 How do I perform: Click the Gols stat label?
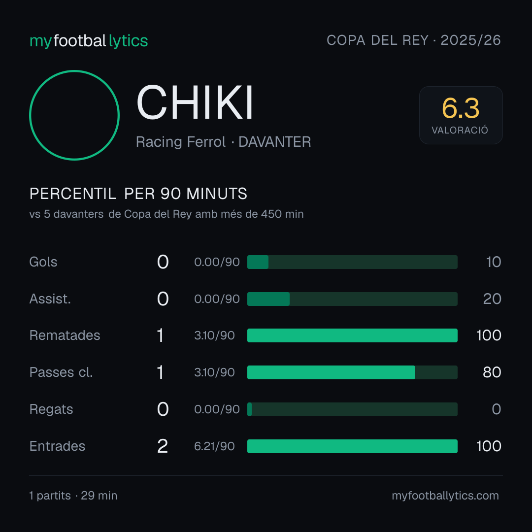coord(43,262)
